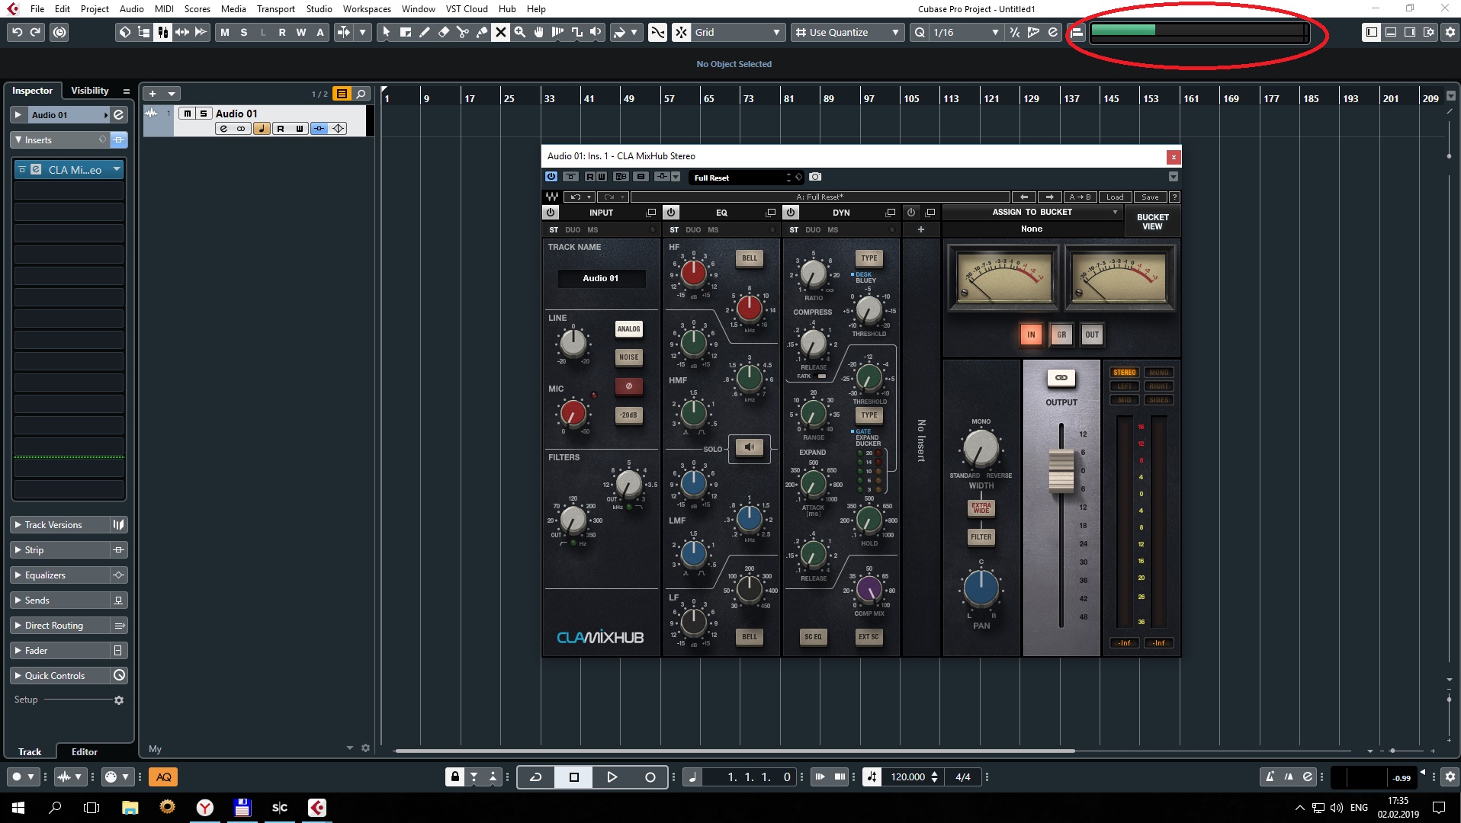Mute the Audio 01 track
Screen dimensions: 1461x823
click(x=187, y=114)
